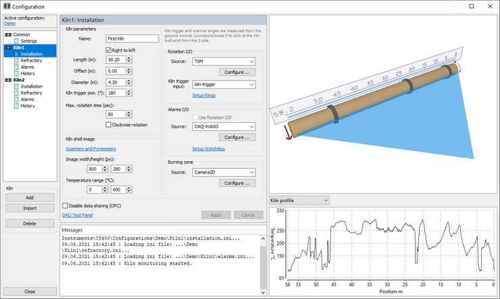The height and width of the screenshot is (299, 500).
Task: Open Scanners and Pyrometers link
Action: pos(91,148)
